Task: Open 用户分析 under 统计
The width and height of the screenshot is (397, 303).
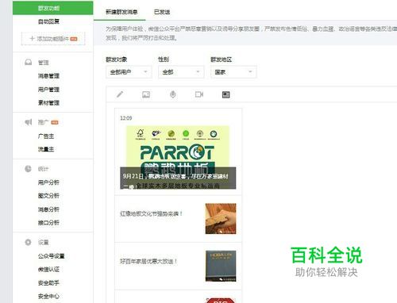Action: [48, 182]
